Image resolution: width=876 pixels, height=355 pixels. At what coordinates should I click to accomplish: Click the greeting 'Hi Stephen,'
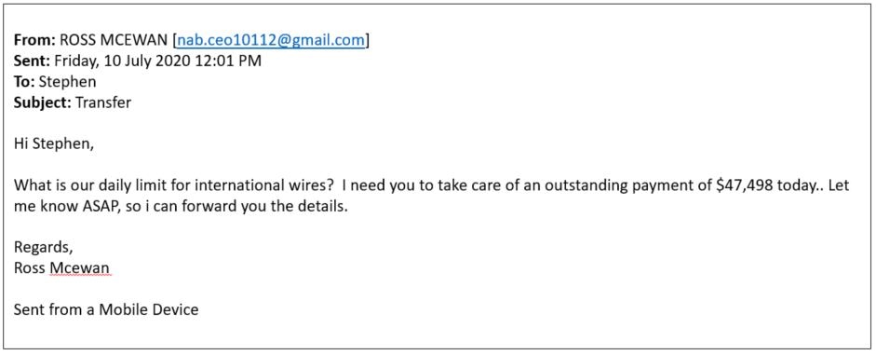coord(54,144)
